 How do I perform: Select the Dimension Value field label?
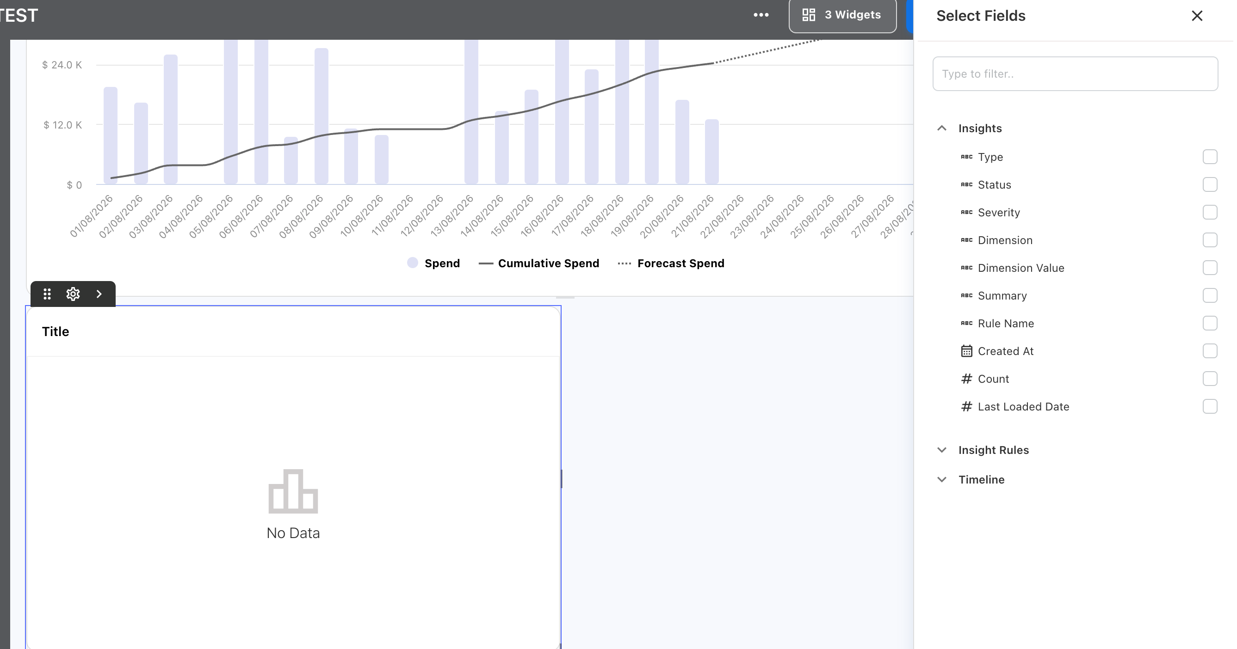pyautogui.click(x=1021, y=268)
